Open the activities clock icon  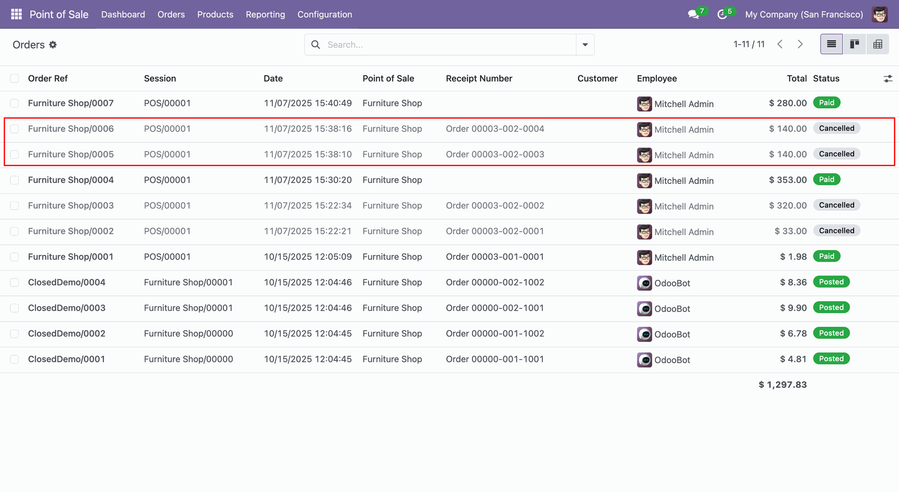click(722, 15)
